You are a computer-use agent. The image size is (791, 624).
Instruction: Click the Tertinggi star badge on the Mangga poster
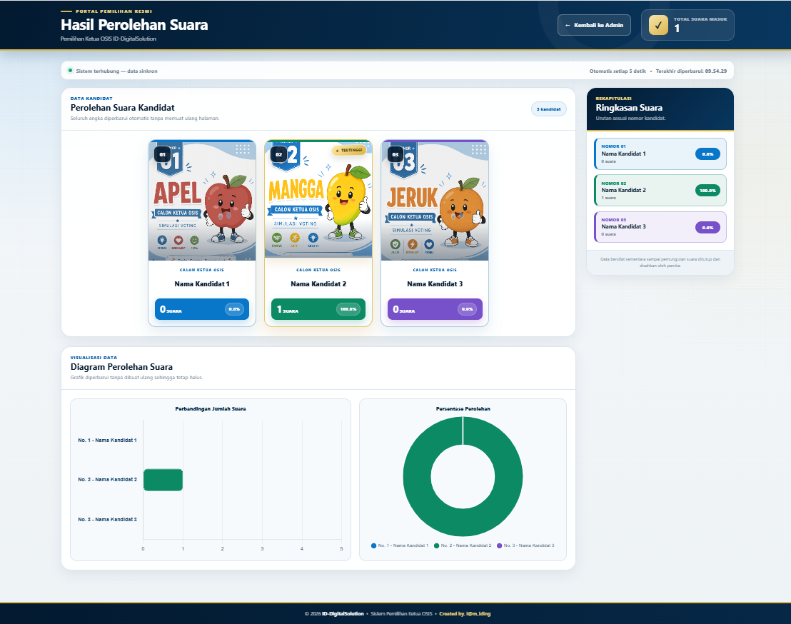(x=349, y=151)
